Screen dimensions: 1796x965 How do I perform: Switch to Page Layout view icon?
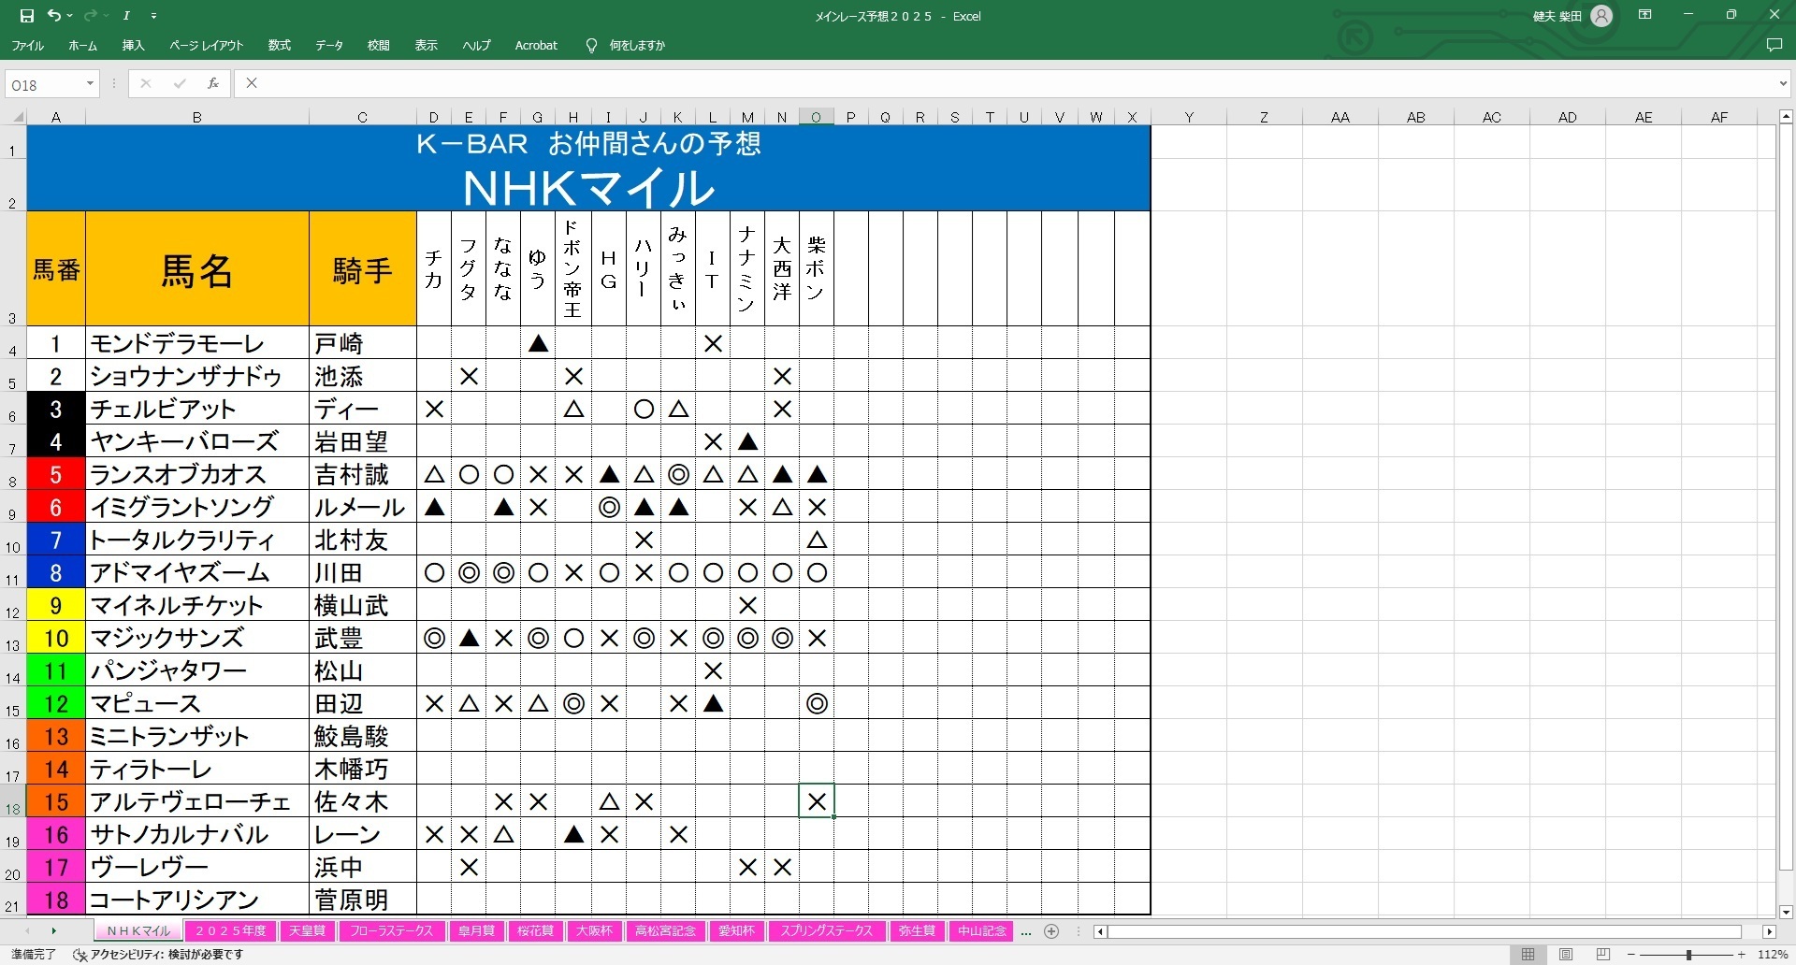(1565, 954)
